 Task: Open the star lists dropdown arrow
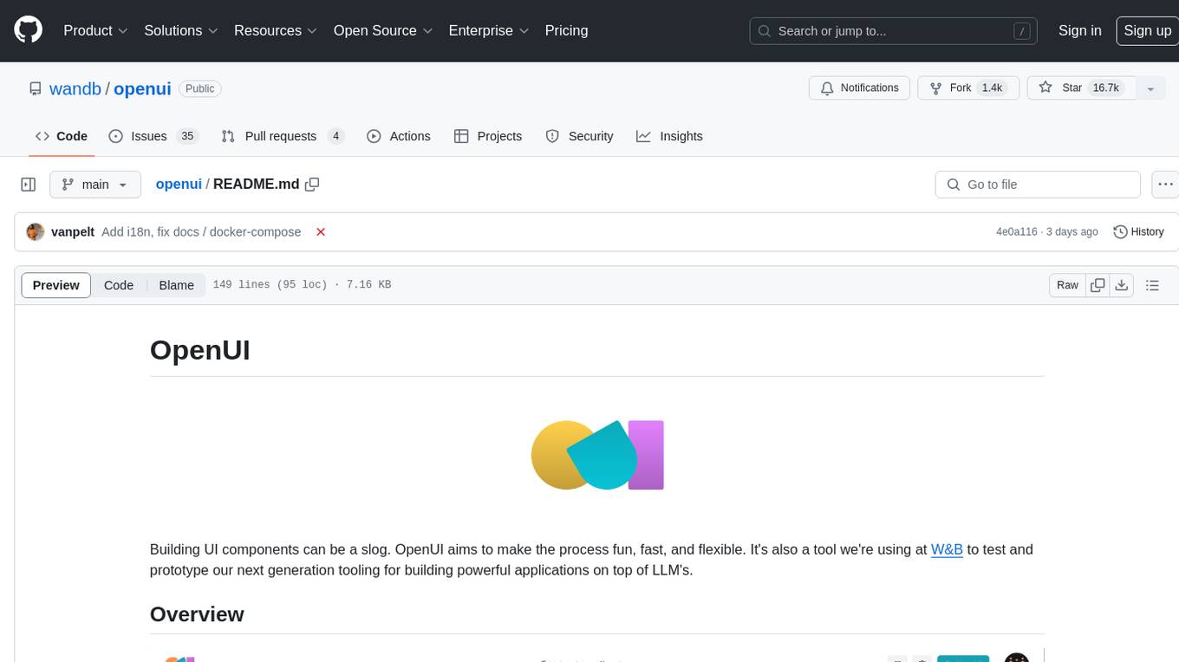(x=1150, y=88)
